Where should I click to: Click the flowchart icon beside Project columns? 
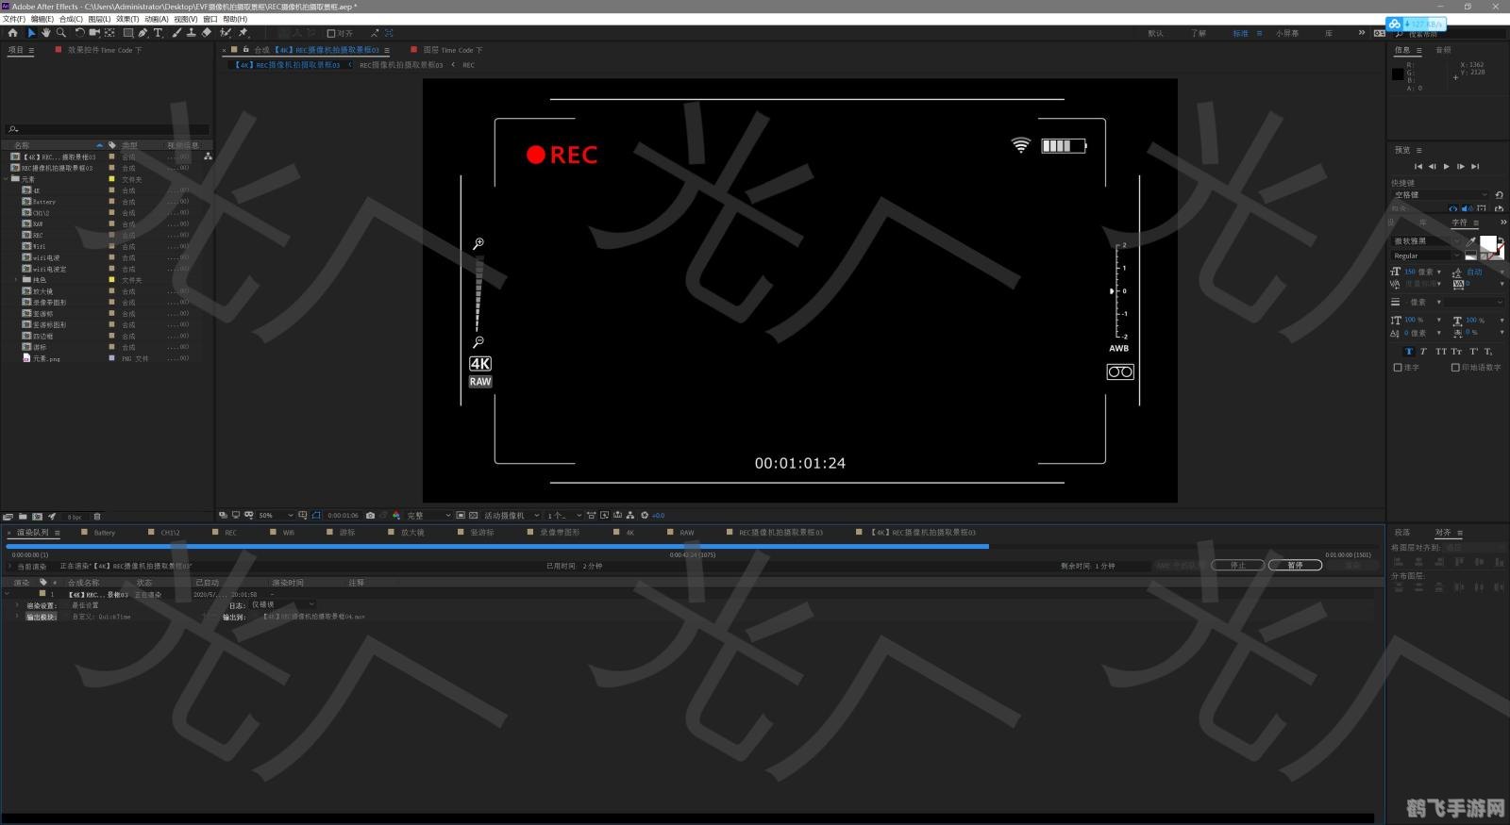pyautogui.click(x=208, y=156)
